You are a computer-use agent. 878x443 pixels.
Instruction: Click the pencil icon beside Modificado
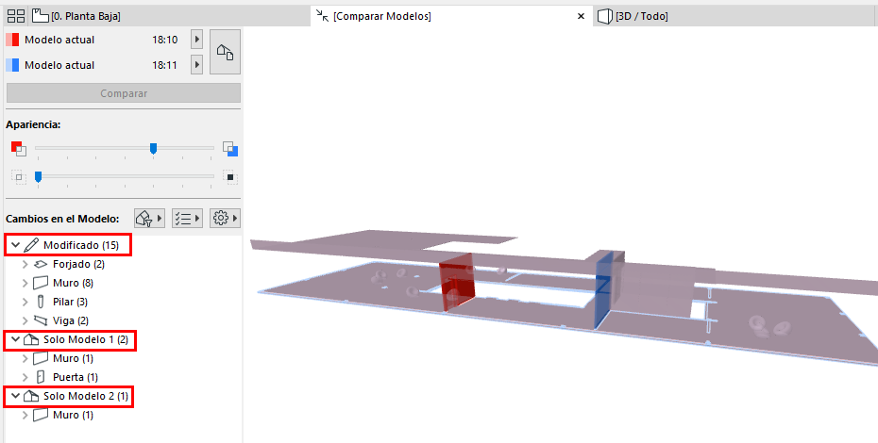[31, 245]
